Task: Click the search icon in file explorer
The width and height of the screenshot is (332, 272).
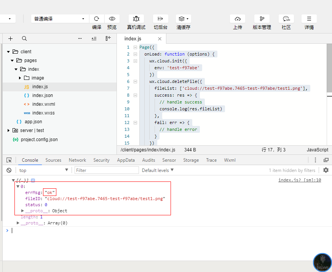Action: click(x=24, y=38)
